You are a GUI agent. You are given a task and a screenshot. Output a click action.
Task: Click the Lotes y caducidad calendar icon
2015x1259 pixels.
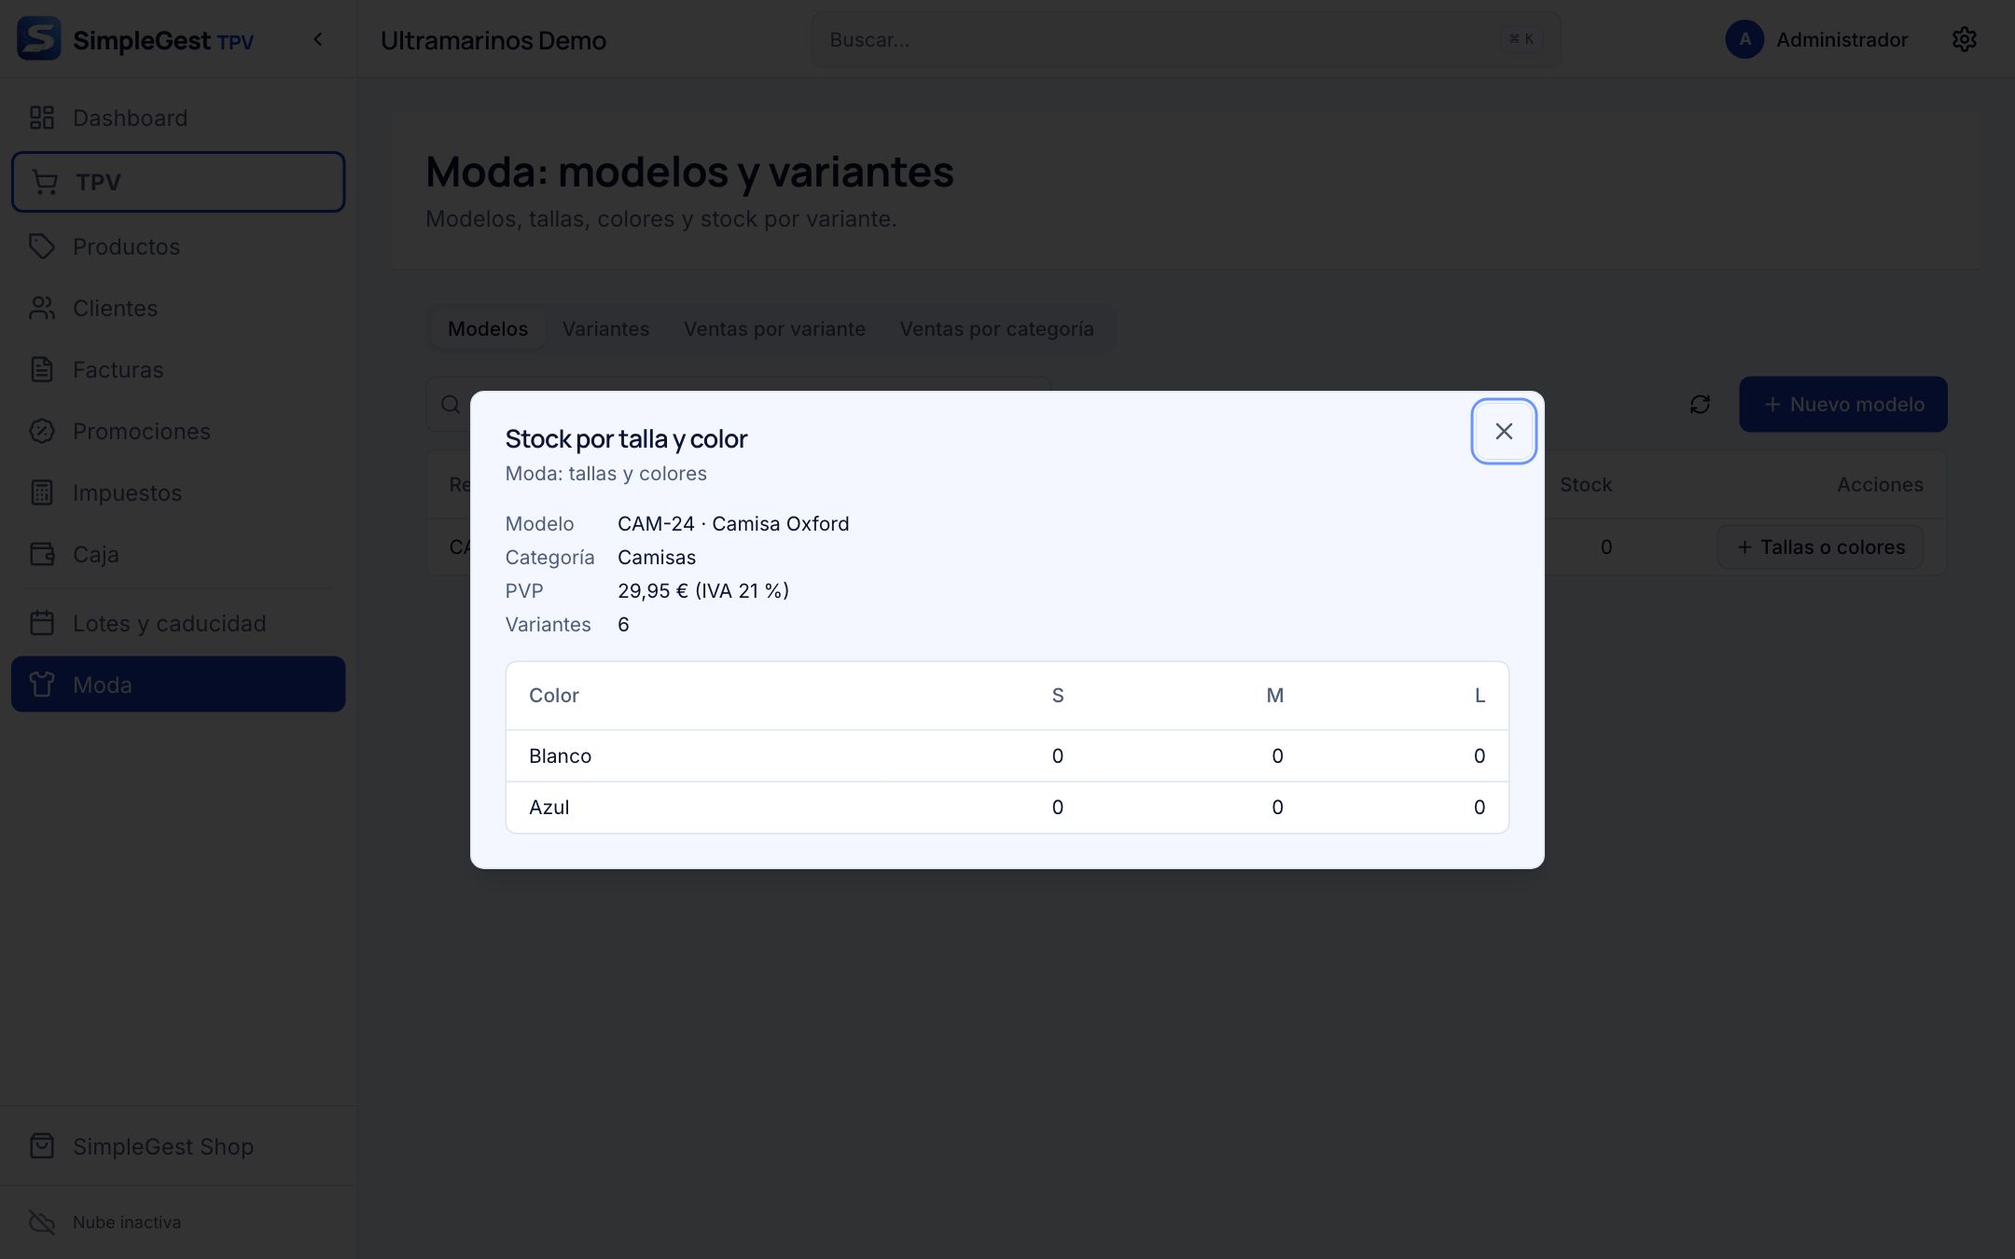[x=42, y=623]
